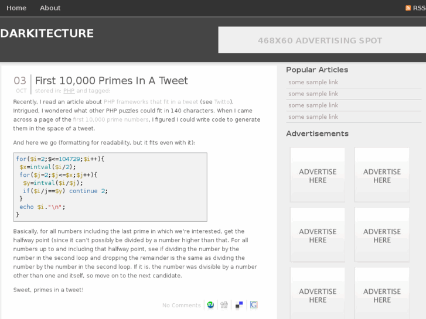Share post on StumbleUpon icon

[210, 305]
